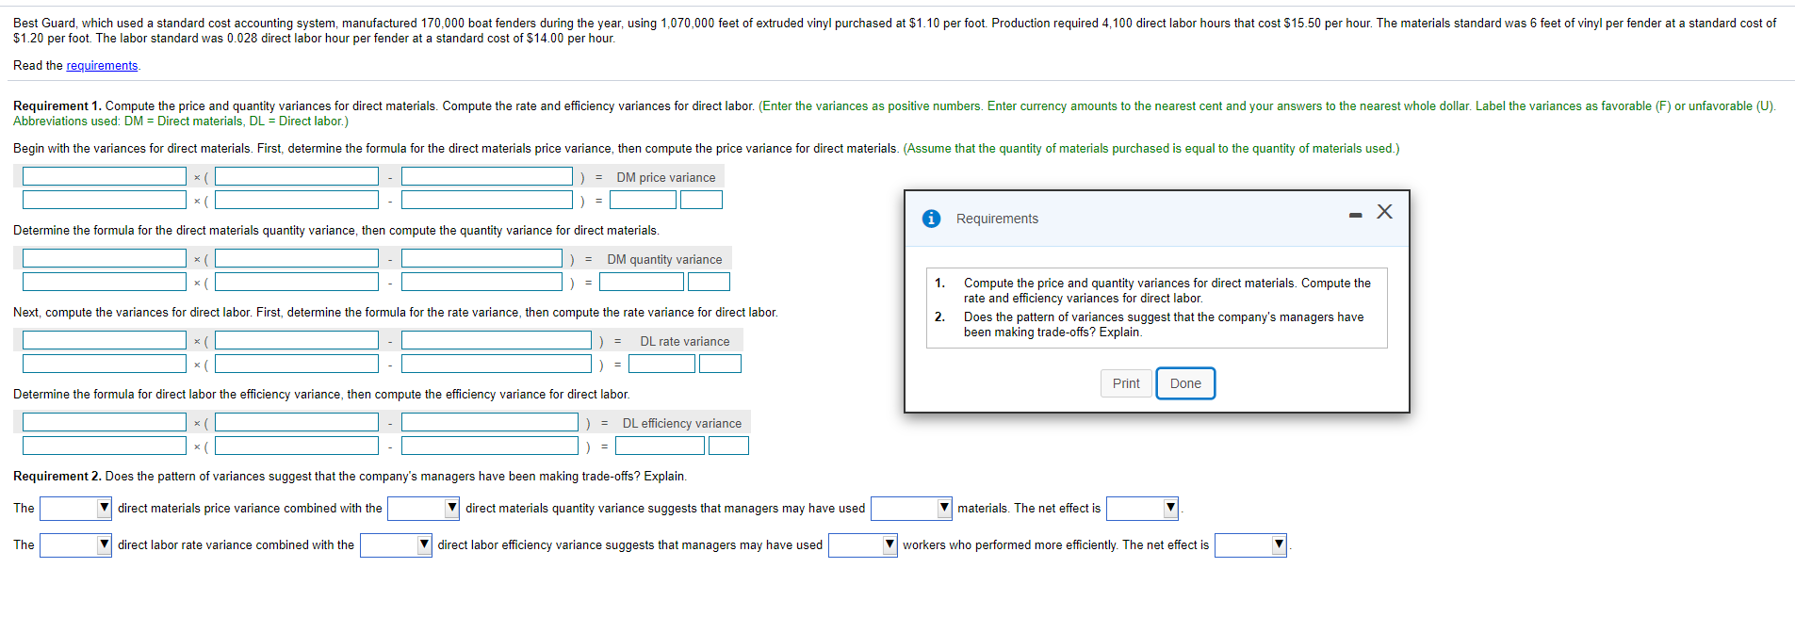This screenshot has width=1795, height=633.
Task: Click DM price variance result amount field
Action: [x=643, y=200]
